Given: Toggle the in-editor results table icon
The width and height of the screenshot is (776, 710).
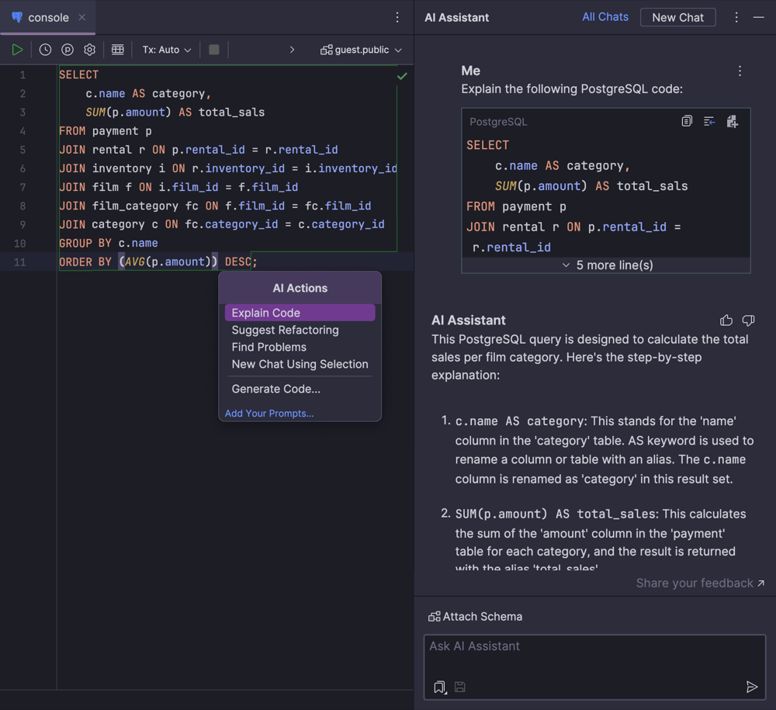Looking at the screenshot, I should point(118,50).
